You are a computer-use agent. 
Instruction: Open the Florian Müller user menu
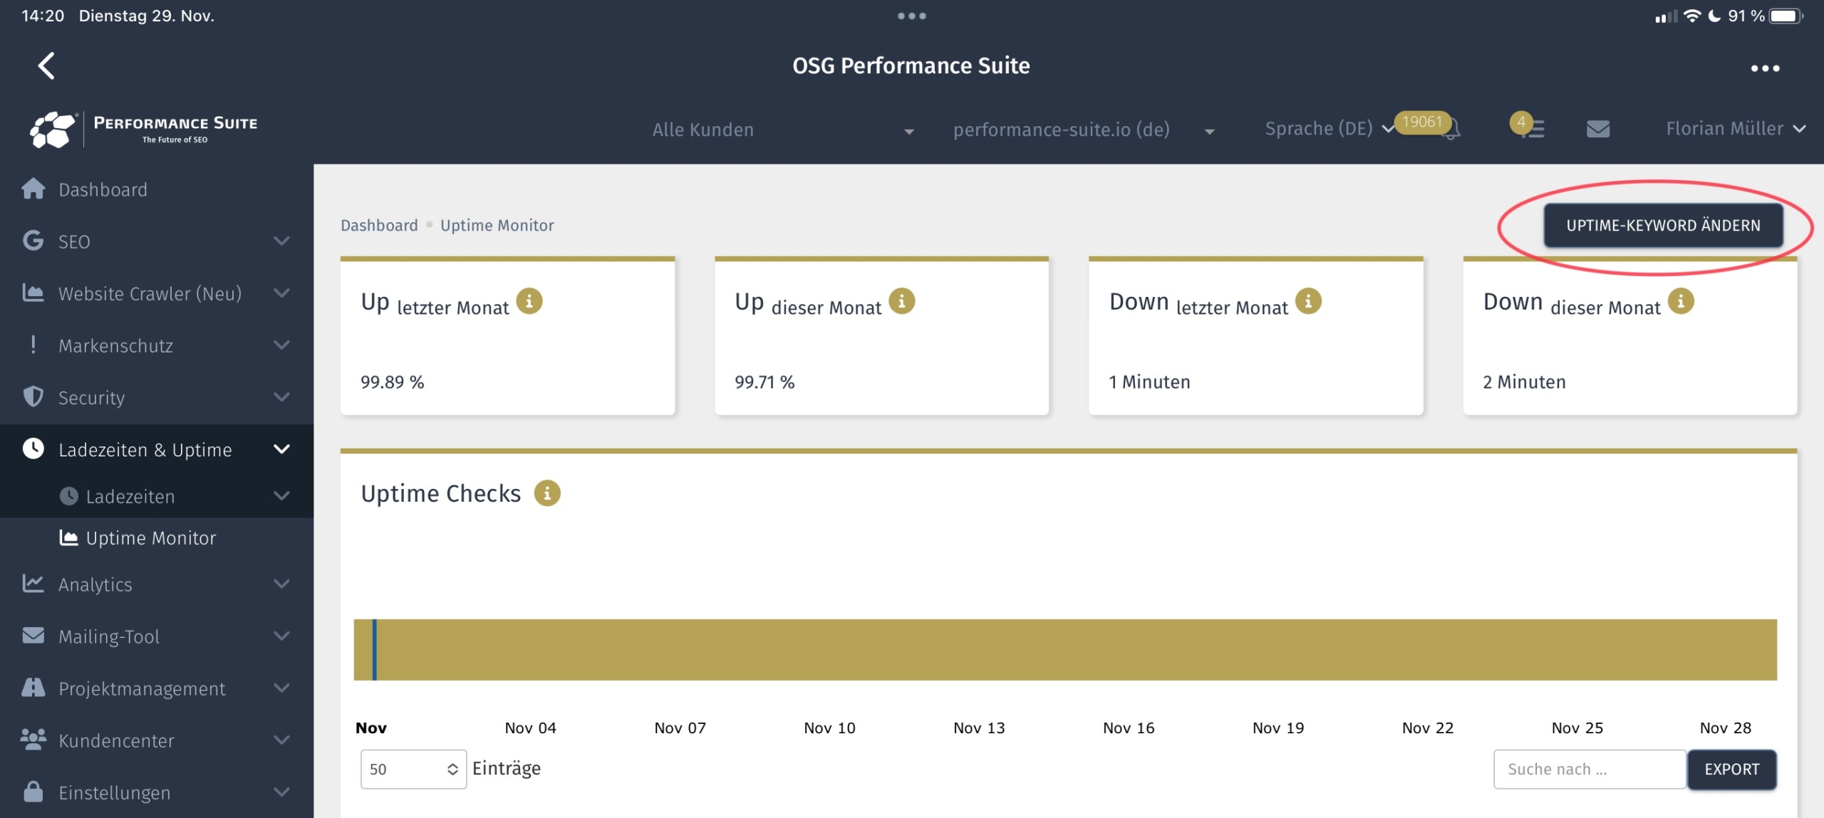(1736, 129)
